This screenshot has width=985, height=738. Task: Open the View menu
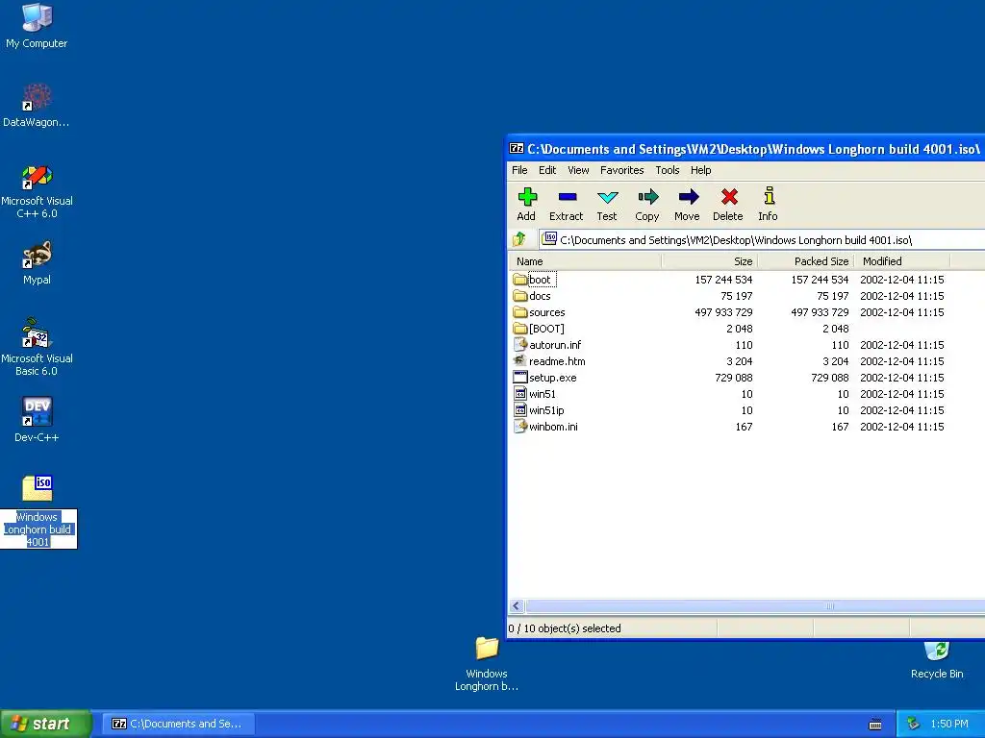[x=578, y=170]
